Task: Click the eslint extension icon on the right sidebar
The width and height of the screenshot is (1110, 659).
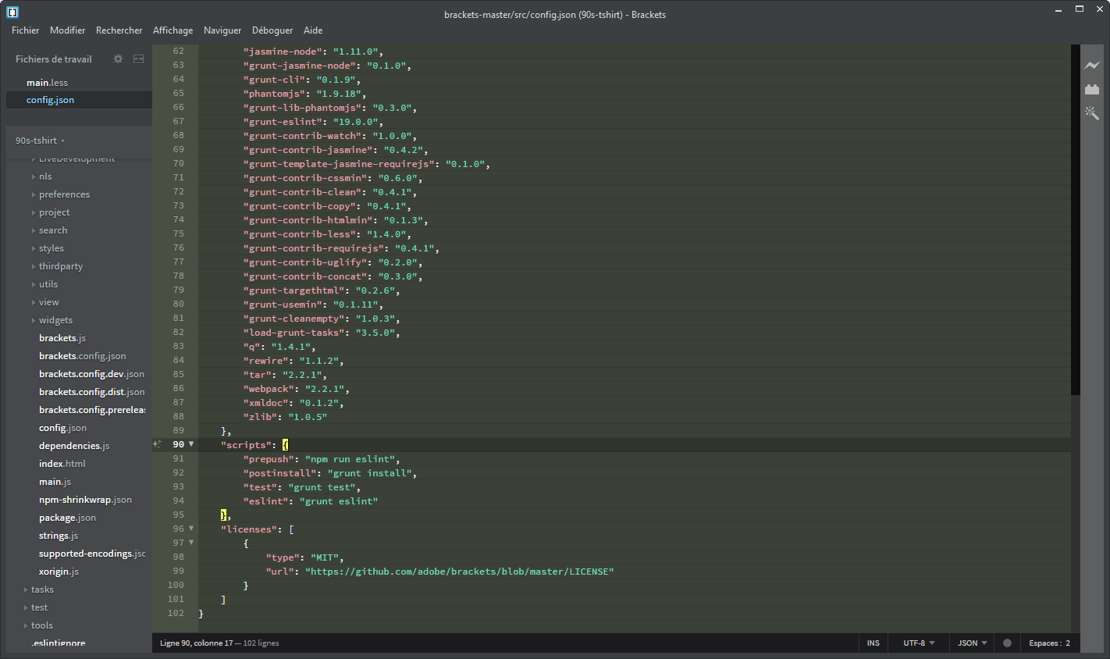Action: (x=1092, y=112)
